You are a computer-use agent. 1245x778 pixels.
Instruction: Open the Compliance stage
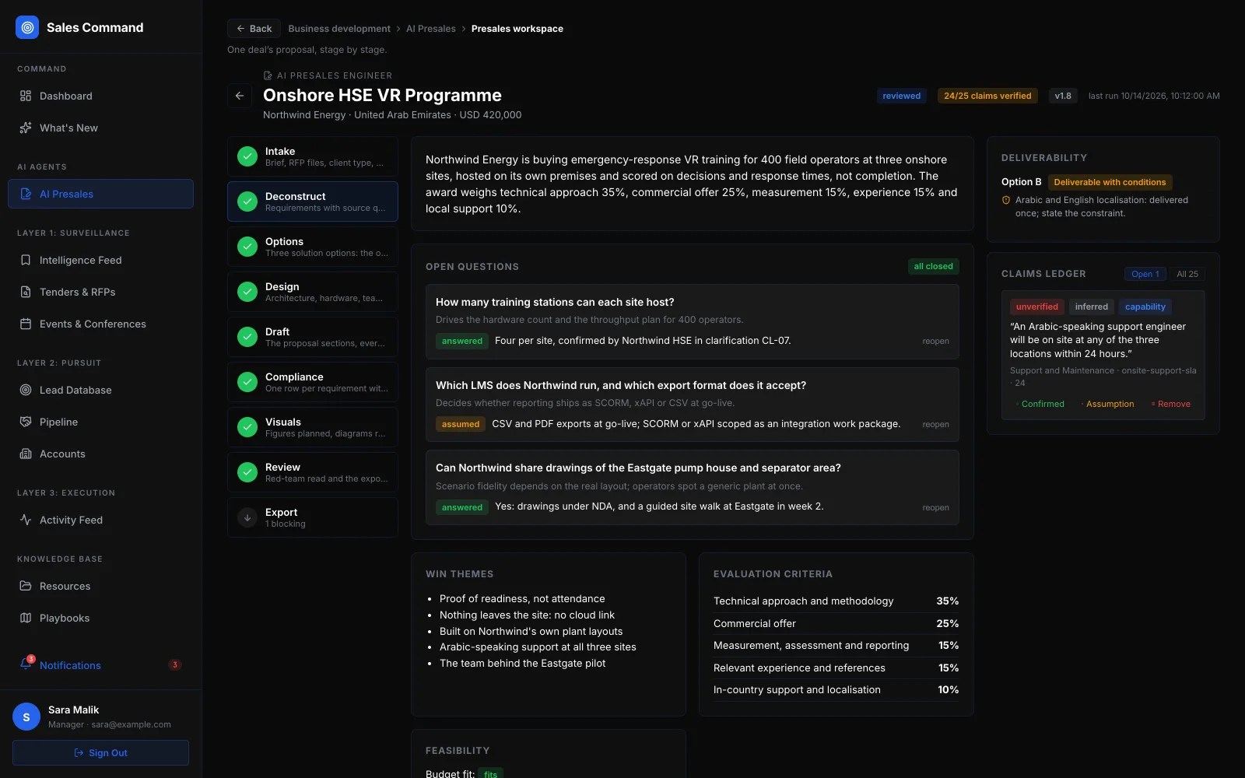[313, 382]
